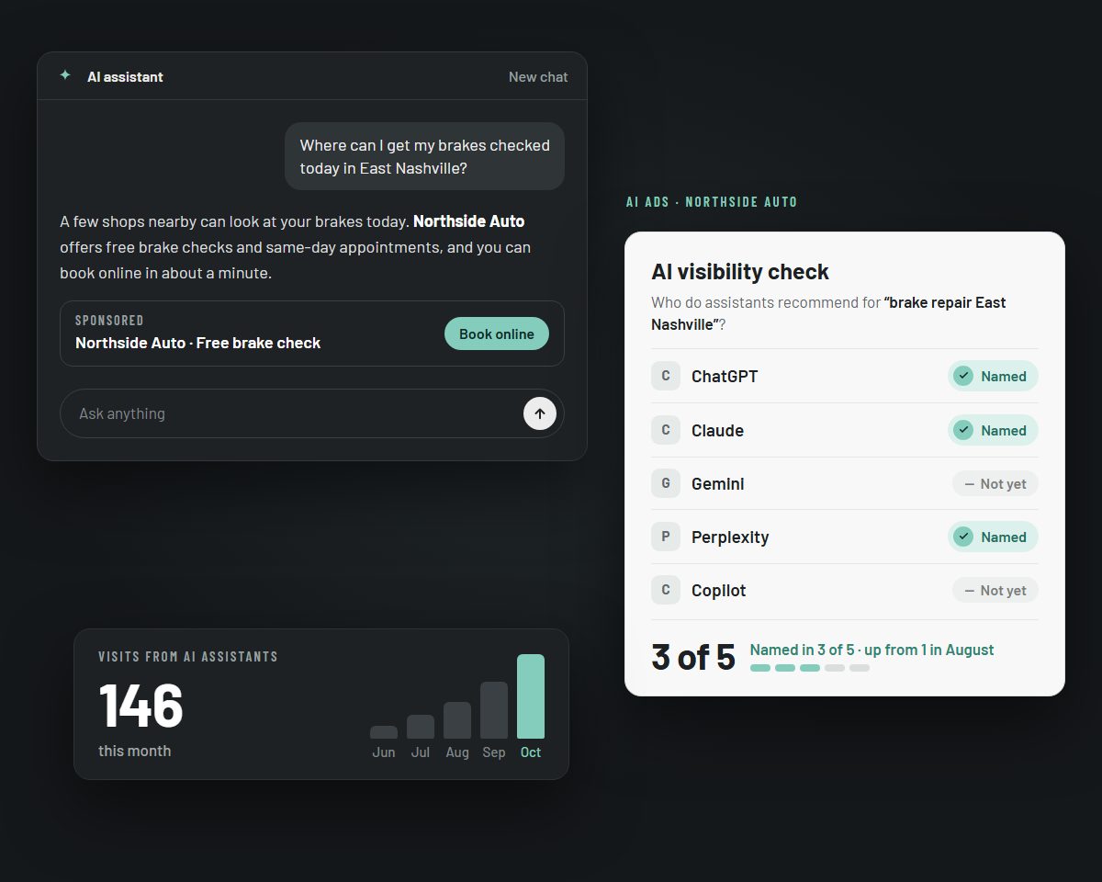The image size is (1102, 882).
Task: Click the Named badge for Claude
Action: (x=993, y=430)
